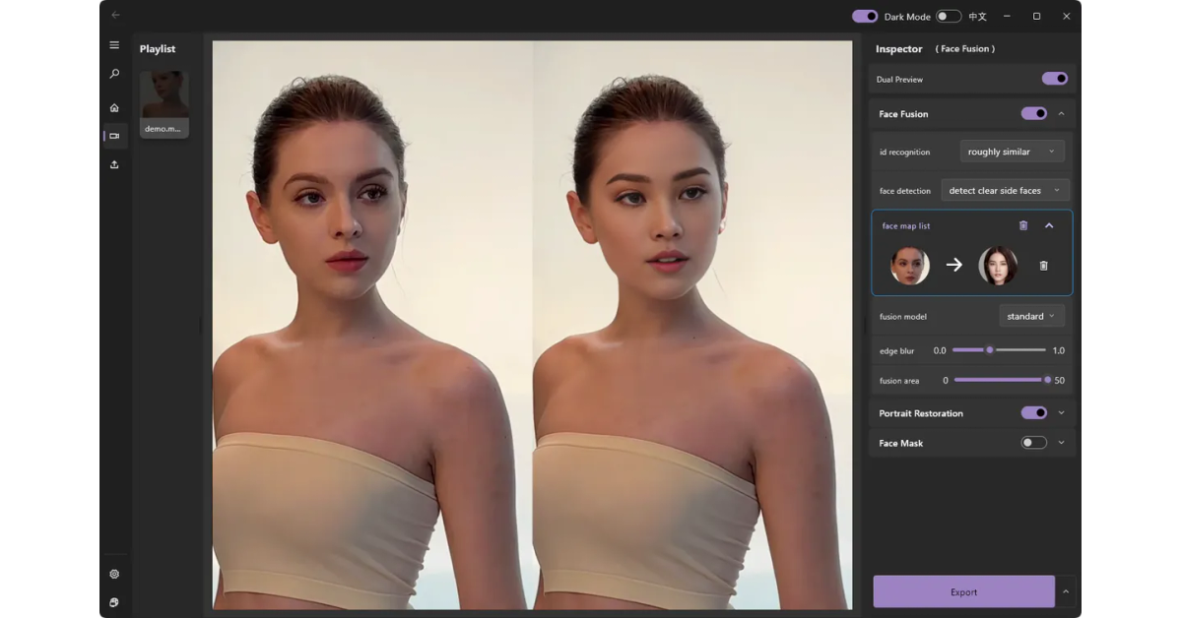Click the fusion area value "50"
The image size is (1182, 618).
[x=1060, y=380]
